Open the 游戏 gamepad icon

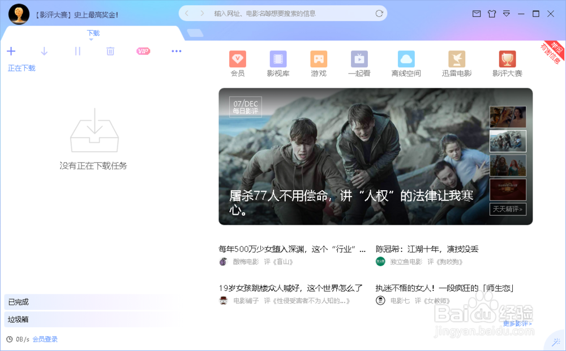tap(318, 59)
